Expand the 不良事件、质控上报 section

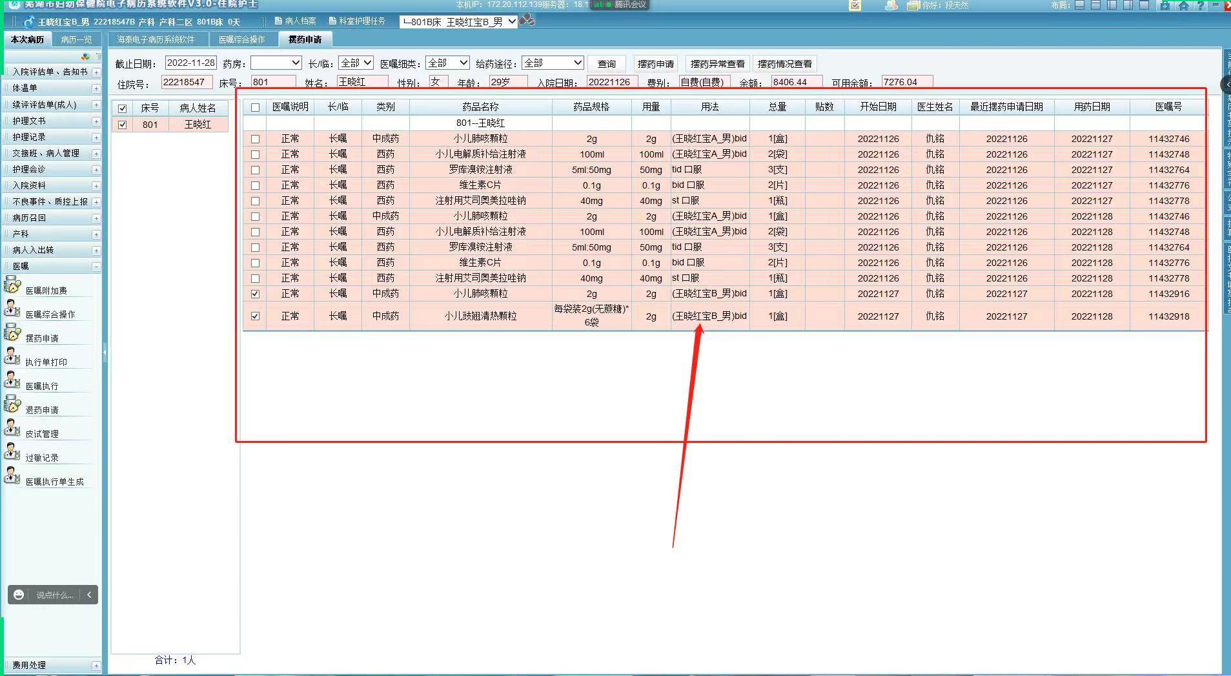click(x=96, y=202)
